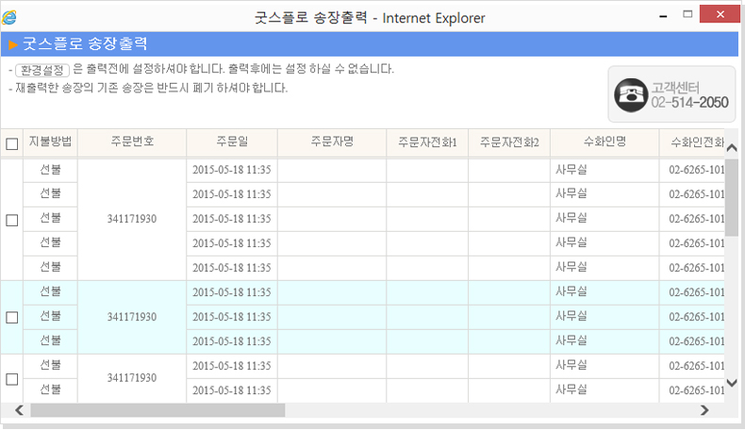
Task: Click the 주문번호 column header
Action: [132, 141]
